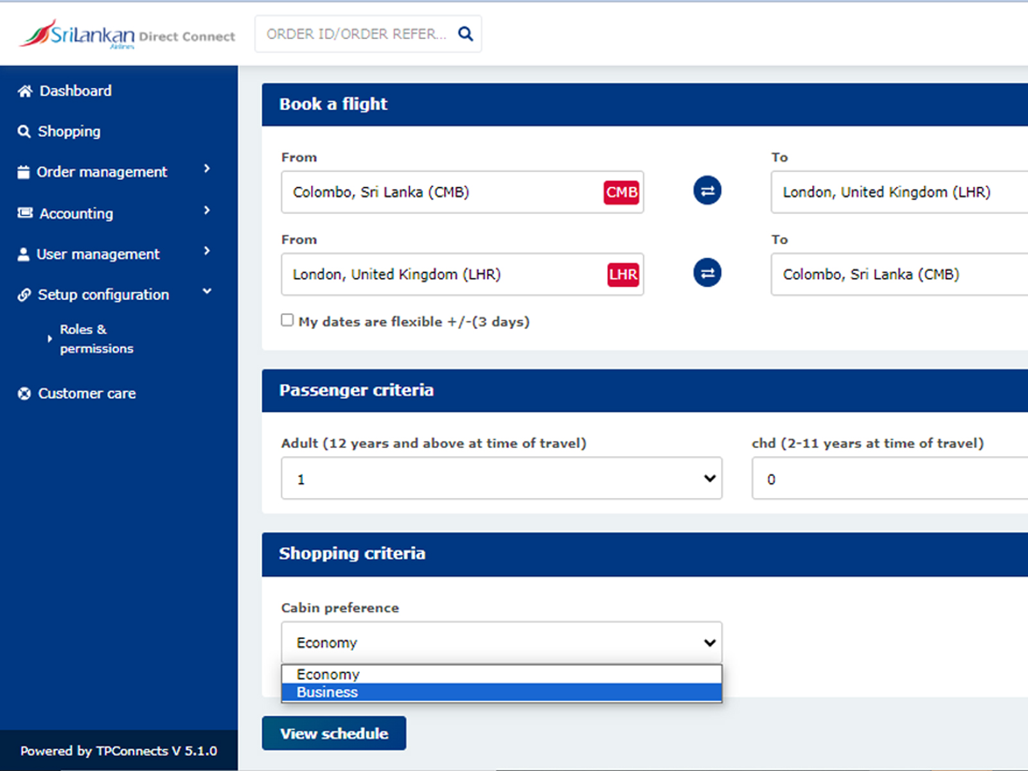Open the Cabin preference dropdown
The width and height of the screenshot is (1028, 771).
(x=501, y=642)
